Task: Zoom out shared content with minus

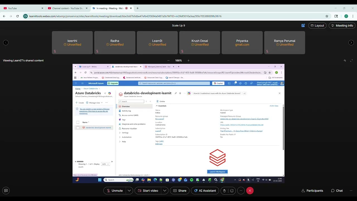Action: 168,60
